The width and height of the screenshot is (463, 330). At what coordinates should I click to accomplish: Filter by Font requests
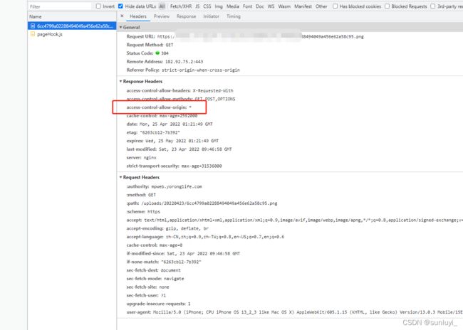tap(247, 6)
